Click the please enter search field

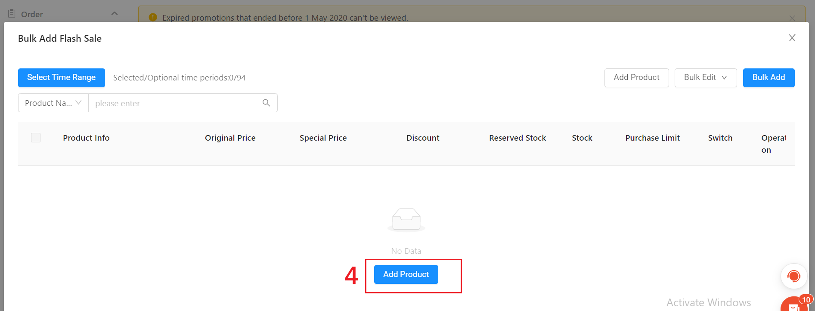pyautogui.click(x=172, y=103)
